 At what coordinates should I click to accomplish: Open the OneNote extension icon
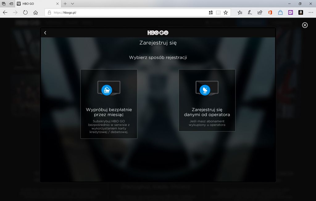click(290, 12)
